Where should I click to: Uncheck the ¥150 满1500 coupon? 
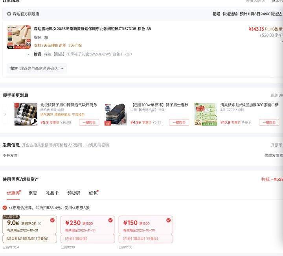point(168,220)
